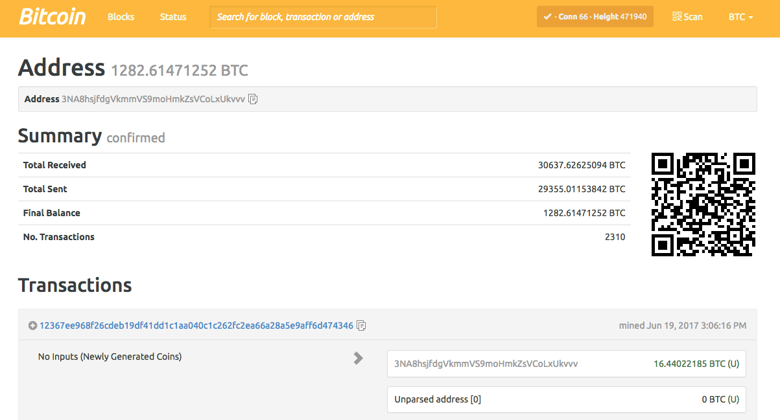The width and height of the screenshot is (780, 420).
Task: Click the connection and height status button
Action: click(595, 17)
